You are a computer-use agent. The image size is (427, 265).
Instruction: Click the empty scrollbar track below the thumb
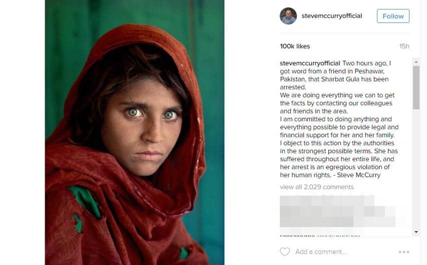(x=416, y=170)
